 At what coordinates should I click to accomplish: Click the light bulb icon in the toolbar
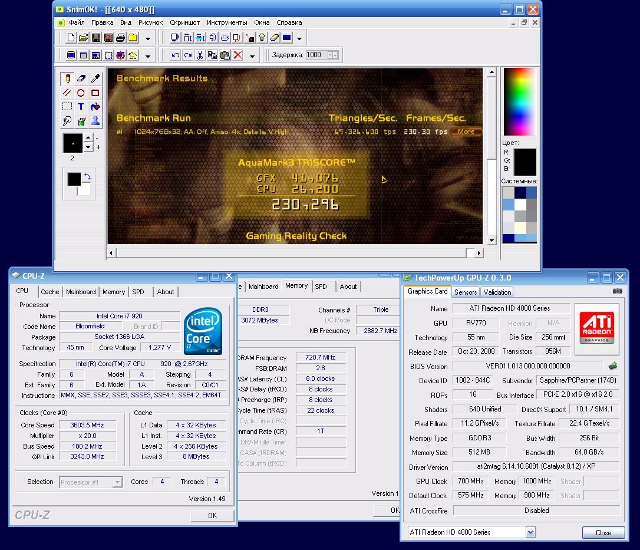point(262,38)
